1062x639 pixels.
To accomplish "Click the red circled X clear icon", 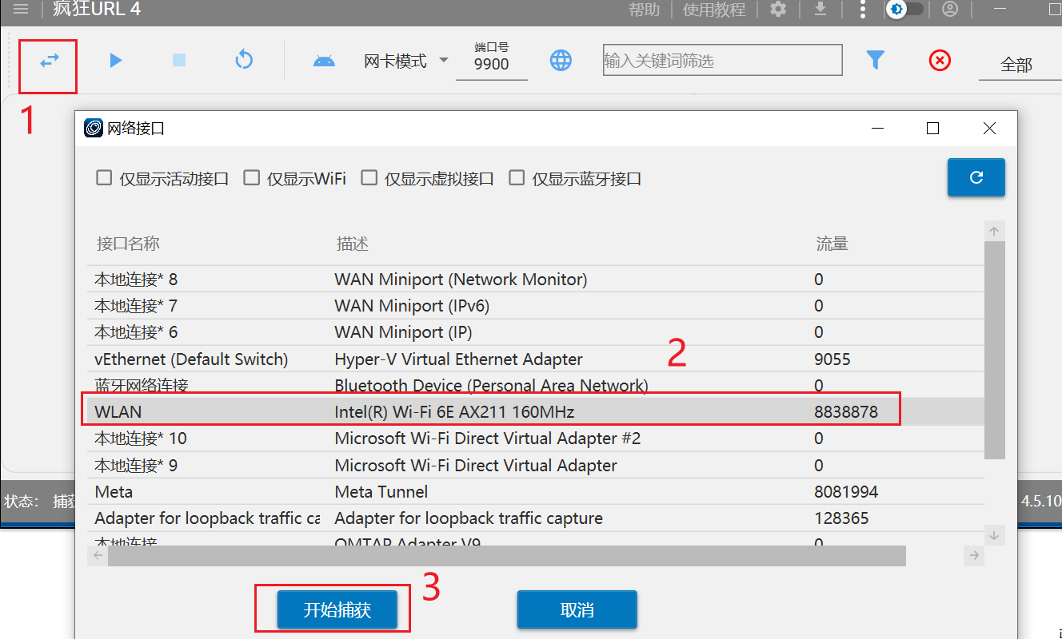I will [940, 60].
